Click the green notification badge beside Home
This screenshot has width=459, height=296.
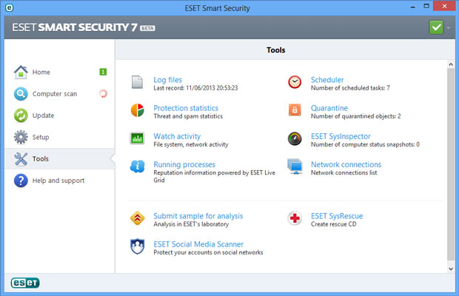[103, 72]
